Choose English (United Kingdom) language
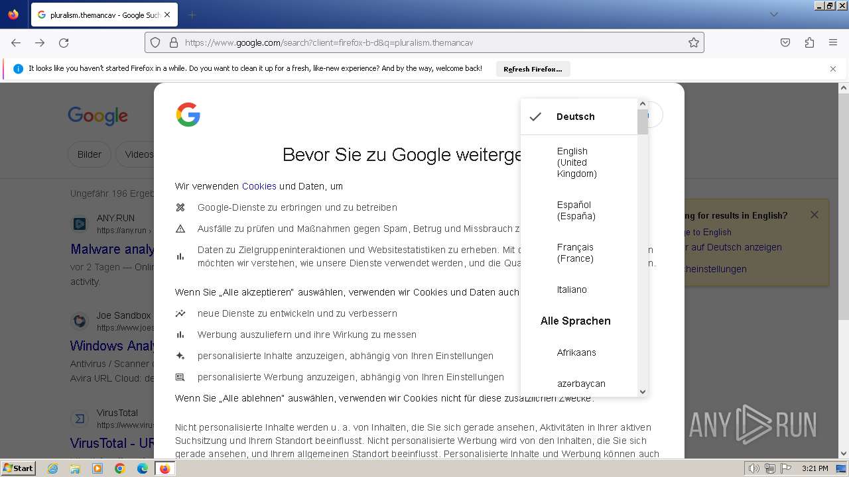This screenshot has height=477, width=849. (578, 162)
